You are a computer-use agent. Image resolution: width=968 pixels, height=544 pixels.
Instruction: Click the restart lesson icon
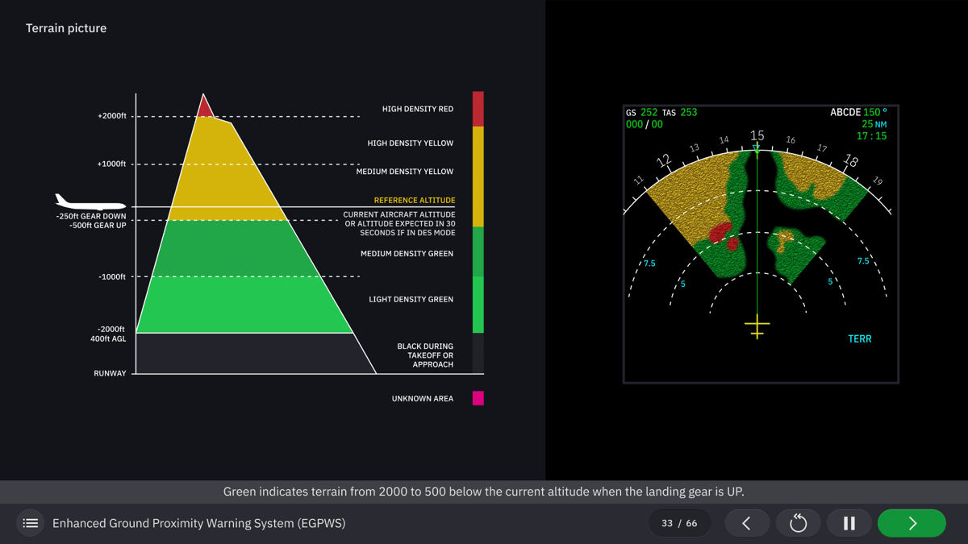(798, 523)
